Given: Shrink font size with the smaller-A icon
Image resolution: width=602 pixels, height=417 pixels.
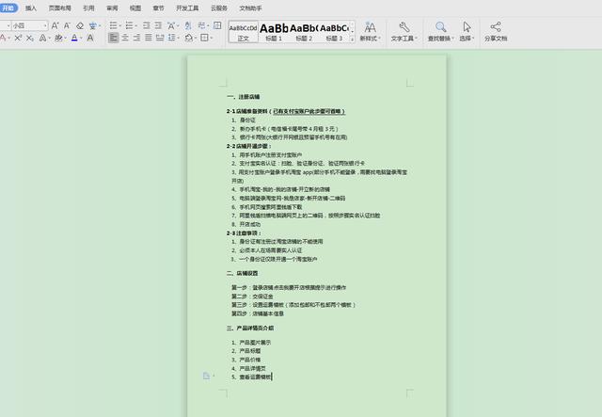Looking at the screenshot, I should (x=67, y=25).
